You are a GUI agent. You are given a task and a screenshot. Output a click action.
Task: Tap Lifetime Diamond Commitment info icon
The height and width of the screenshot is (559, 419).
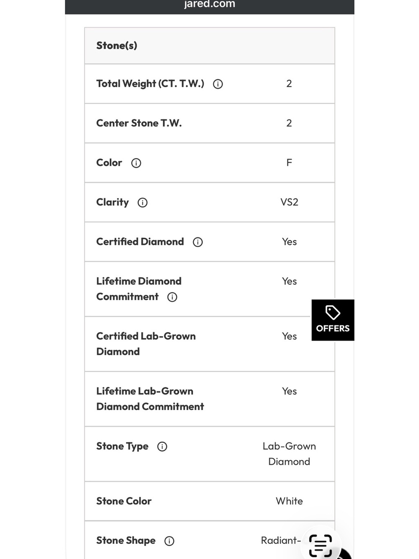(172, 297)
